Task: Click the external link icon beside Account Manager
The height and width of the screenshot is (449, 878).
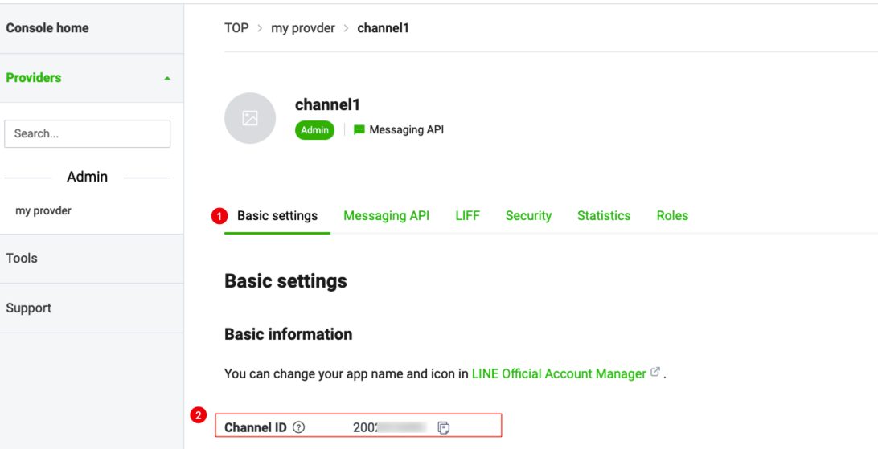Action: 655,373
